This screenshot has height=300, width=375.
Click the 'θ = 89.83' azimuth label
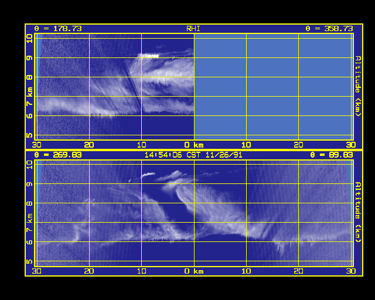click(332, 155)
